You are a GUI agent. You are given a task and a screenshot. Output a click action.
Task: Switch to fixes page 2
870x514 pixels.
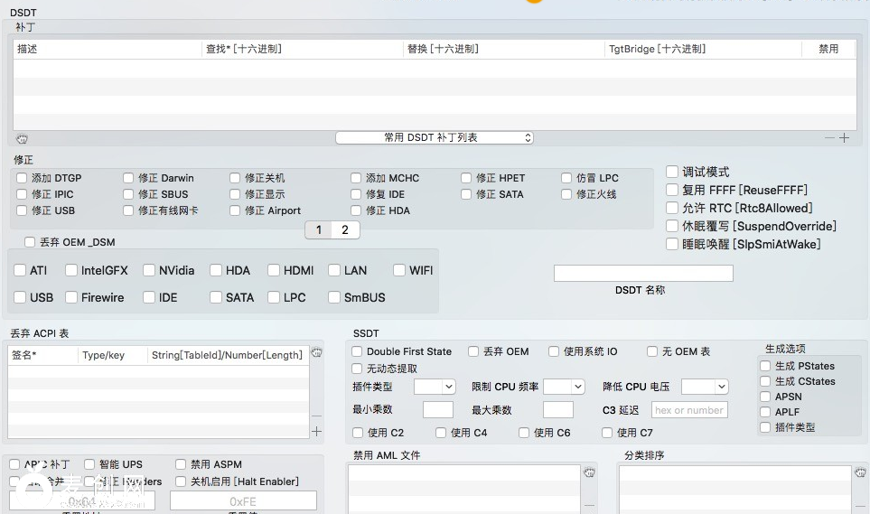point(345,230)
